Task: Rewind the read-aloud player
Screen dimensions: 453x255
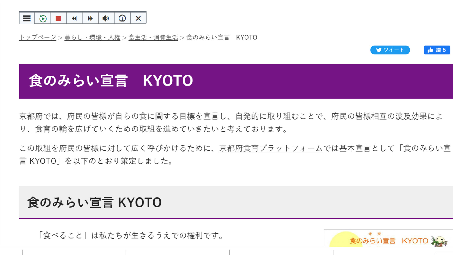Action: [74, 18]
